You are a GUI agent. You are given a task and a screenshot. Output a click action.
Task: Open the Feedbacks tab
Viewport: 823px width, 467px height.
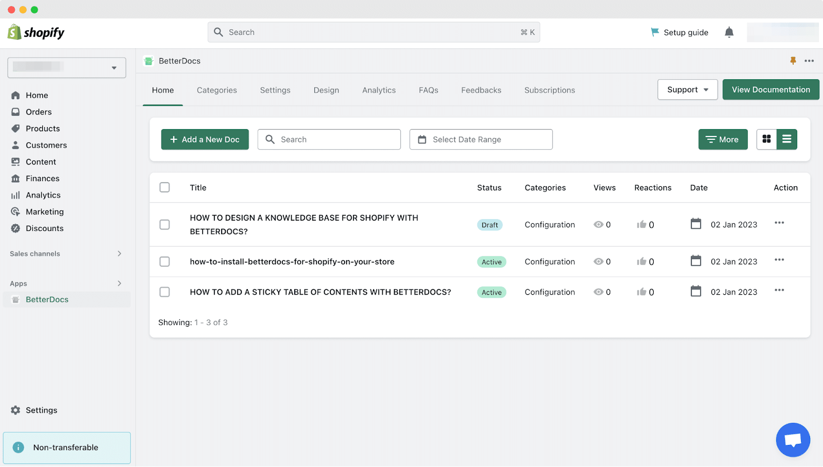[480, 90]
